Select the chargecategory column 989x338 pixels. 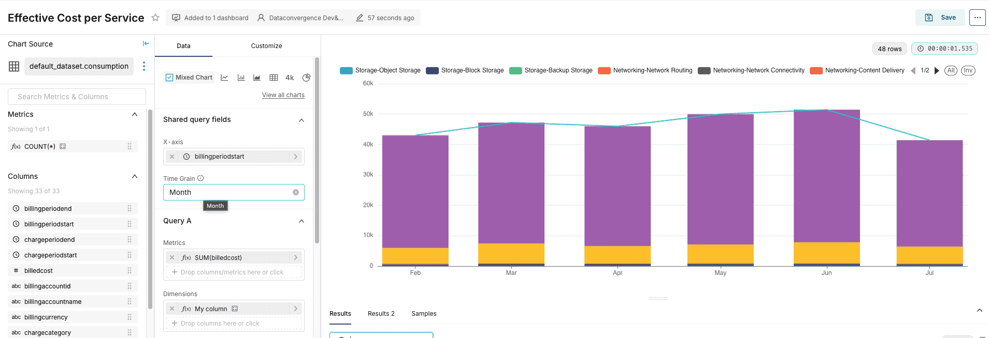[x=73, y=332]
